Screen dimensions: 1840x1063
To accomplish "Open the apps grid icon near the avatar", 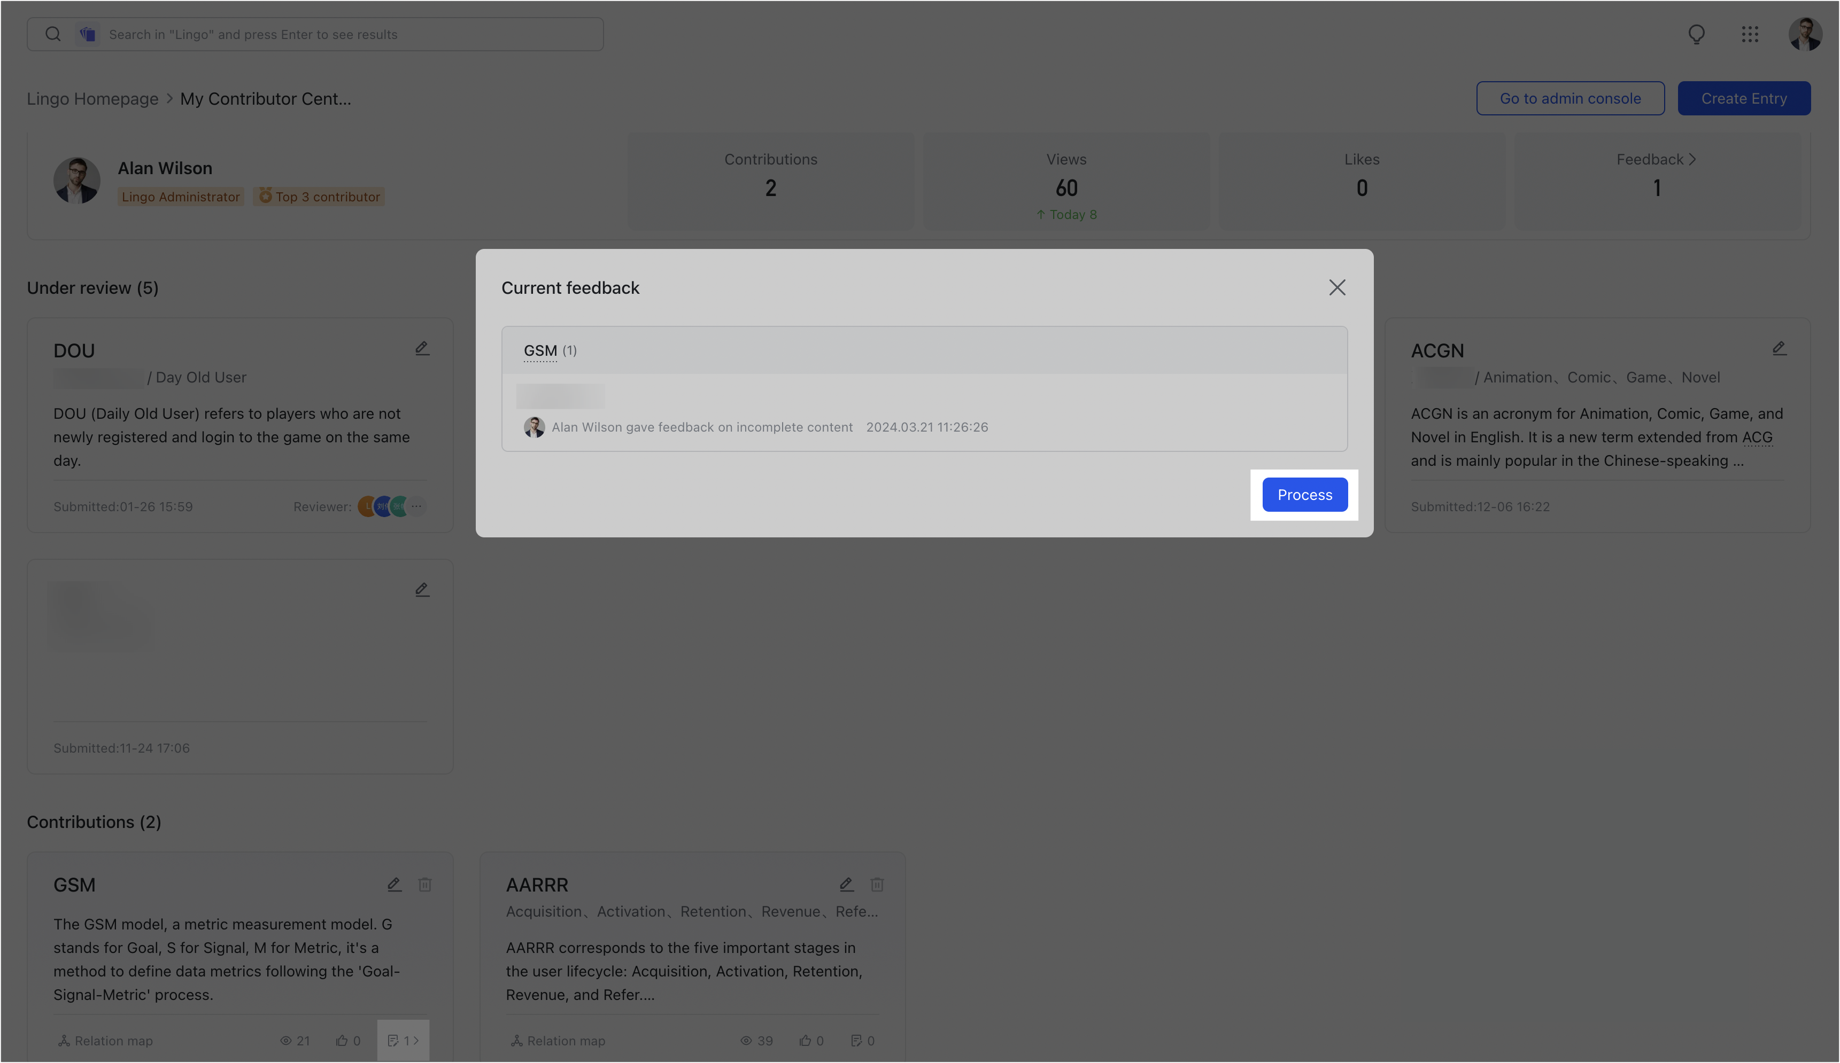I will (1750, 34).
